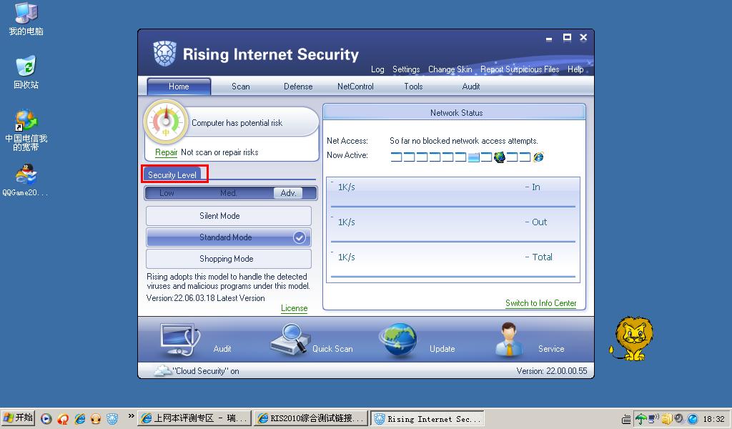Set security level slider to Med.
Viewport: 732px width, 429px height.
coord(228,193)
